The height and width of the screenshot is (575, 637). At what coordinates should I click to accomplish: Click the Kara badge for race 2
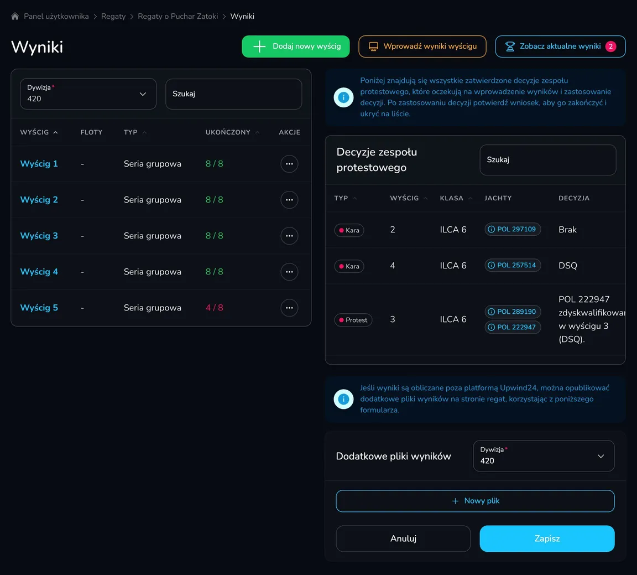coord(349,230)
